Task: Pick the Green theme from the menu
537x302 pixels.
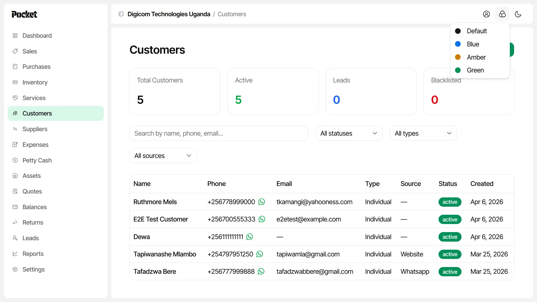Action: tap(475, 70)
